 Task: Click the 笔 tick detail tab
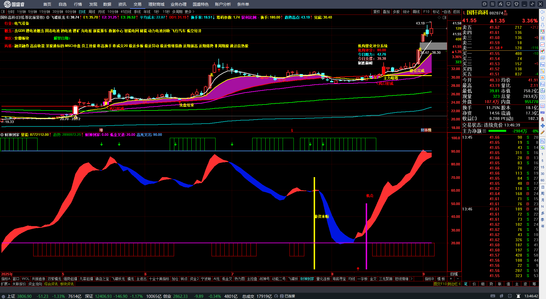466,284
